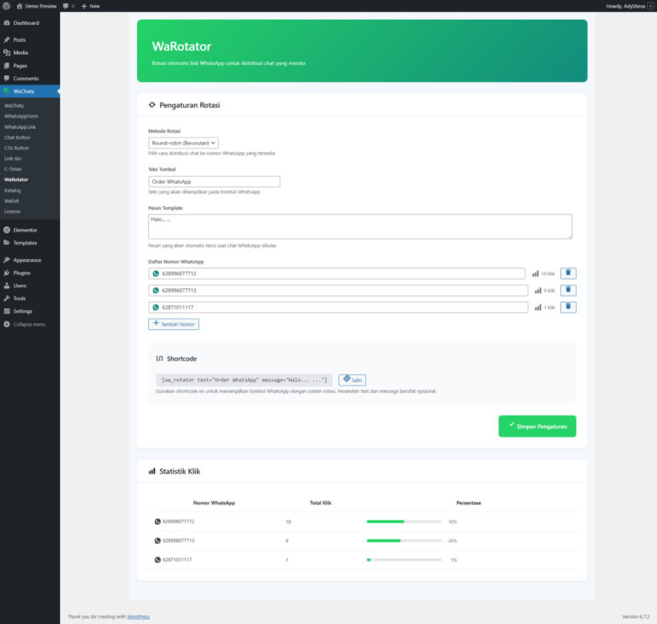The width and height of the screenshot is (657, 624).
Task: Click the stats bar icon for 9 klik
Action: [538, 291]
